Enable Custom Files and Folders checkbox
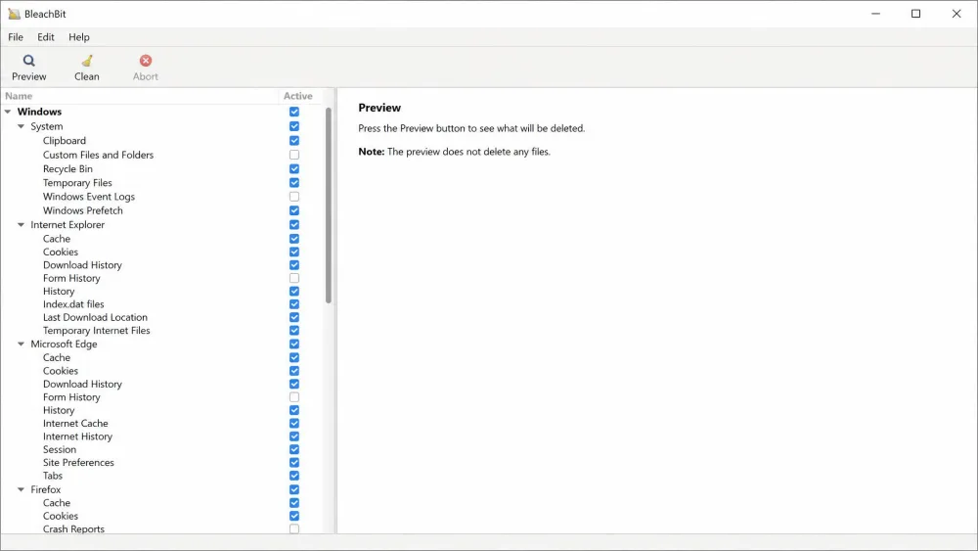 pos(294,155)
